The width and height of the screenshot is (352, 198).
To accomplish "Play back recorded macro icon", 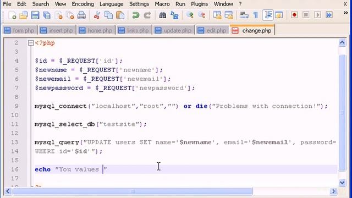I will pyautogui.click(x=317, y=15).
